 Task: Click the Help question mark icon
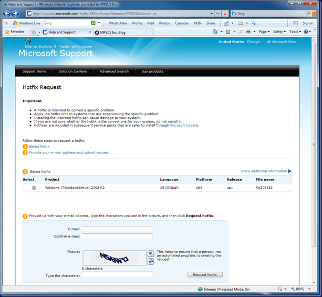(x=306, y=32)
